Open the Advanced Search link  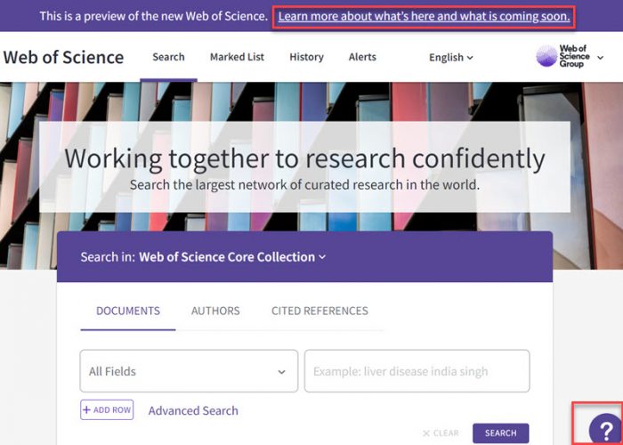click(x=193, y=410)
